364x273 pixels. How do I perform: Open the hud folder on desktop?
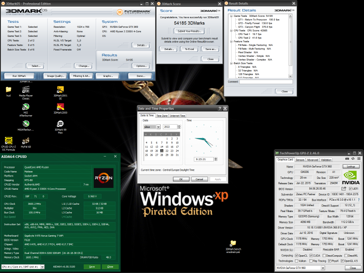[8, 90]
